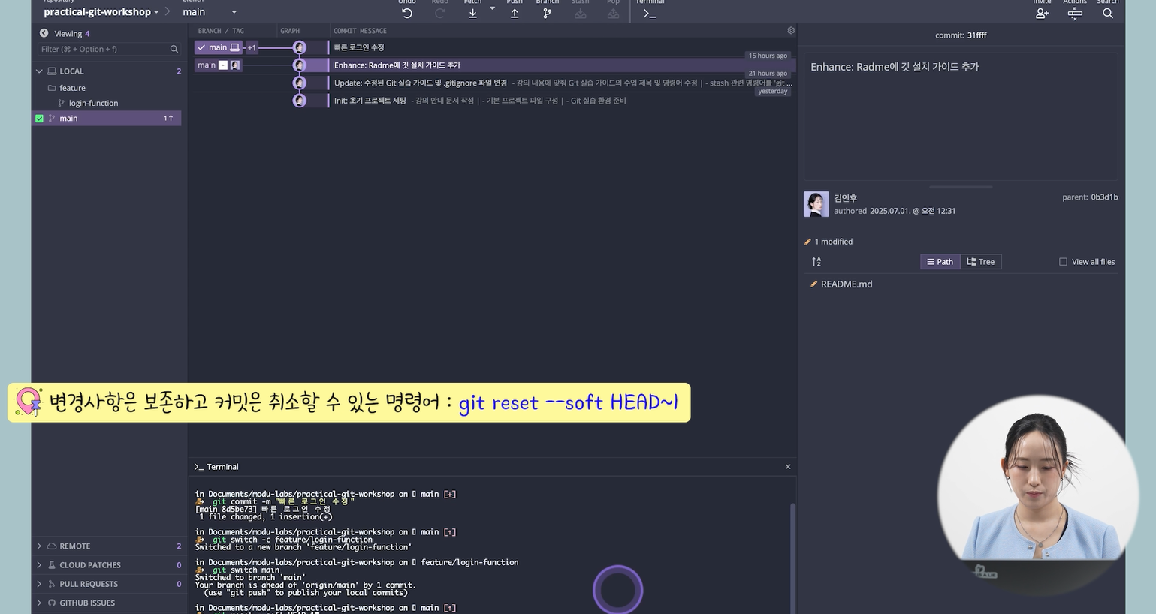Image resolution: width=1156 pixels, height=614 pixels.
Task: Open the Actions command palette icon
Action: click(1075, 13)
